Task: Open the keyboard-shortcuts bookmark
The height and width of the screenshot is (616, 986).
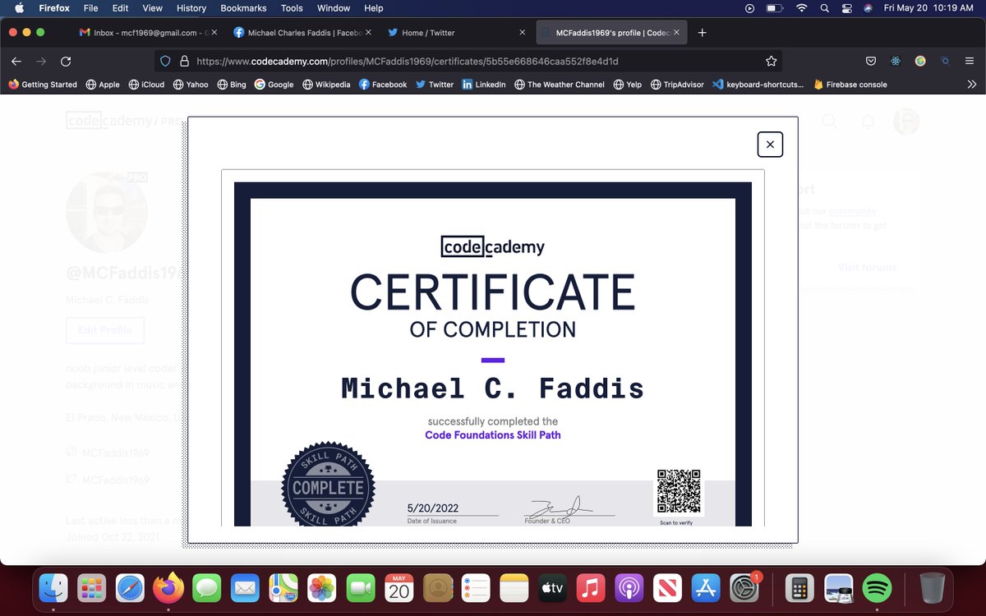Action: tap(758, 84)
